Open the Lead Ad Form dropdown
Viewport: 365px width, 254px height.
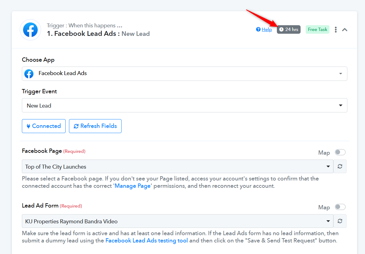click(177, 221)
